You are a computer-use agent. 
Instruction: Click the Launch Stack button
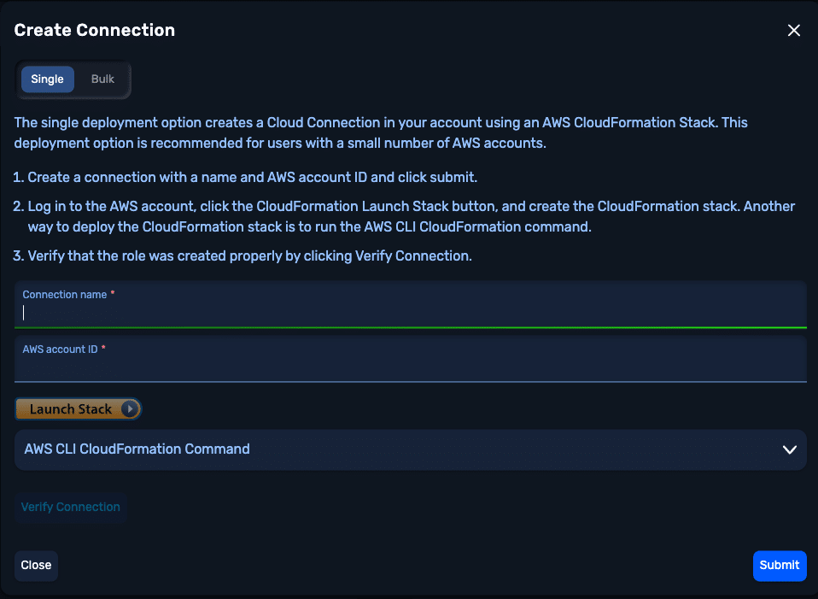pos(79,409)
